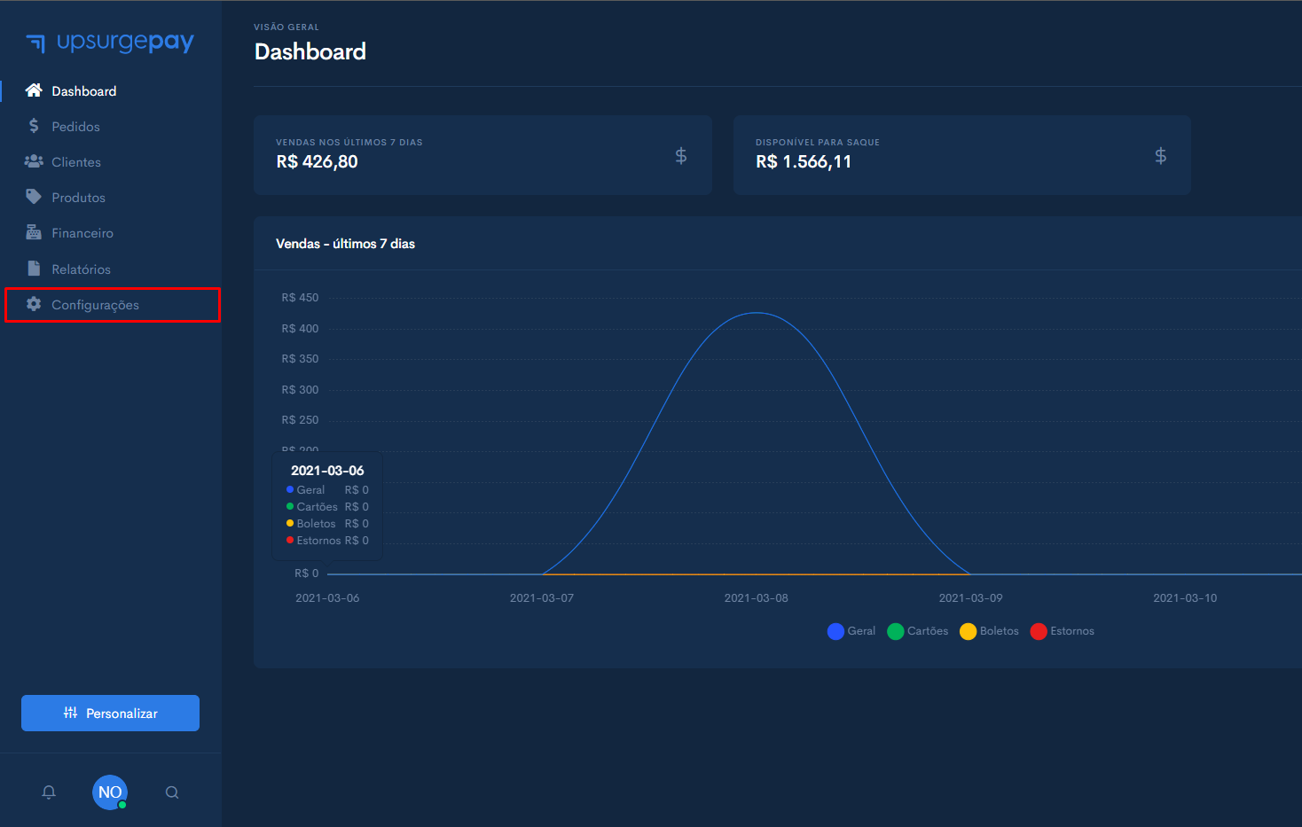Click the R$ 250 axis label
Image resolution: width=1302 pixels, height=827 pixels.
(x=300, y=420)
